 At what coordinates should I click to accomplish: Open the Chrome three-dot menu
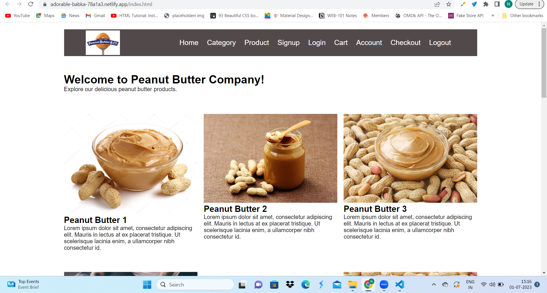(x=539, y=4)
